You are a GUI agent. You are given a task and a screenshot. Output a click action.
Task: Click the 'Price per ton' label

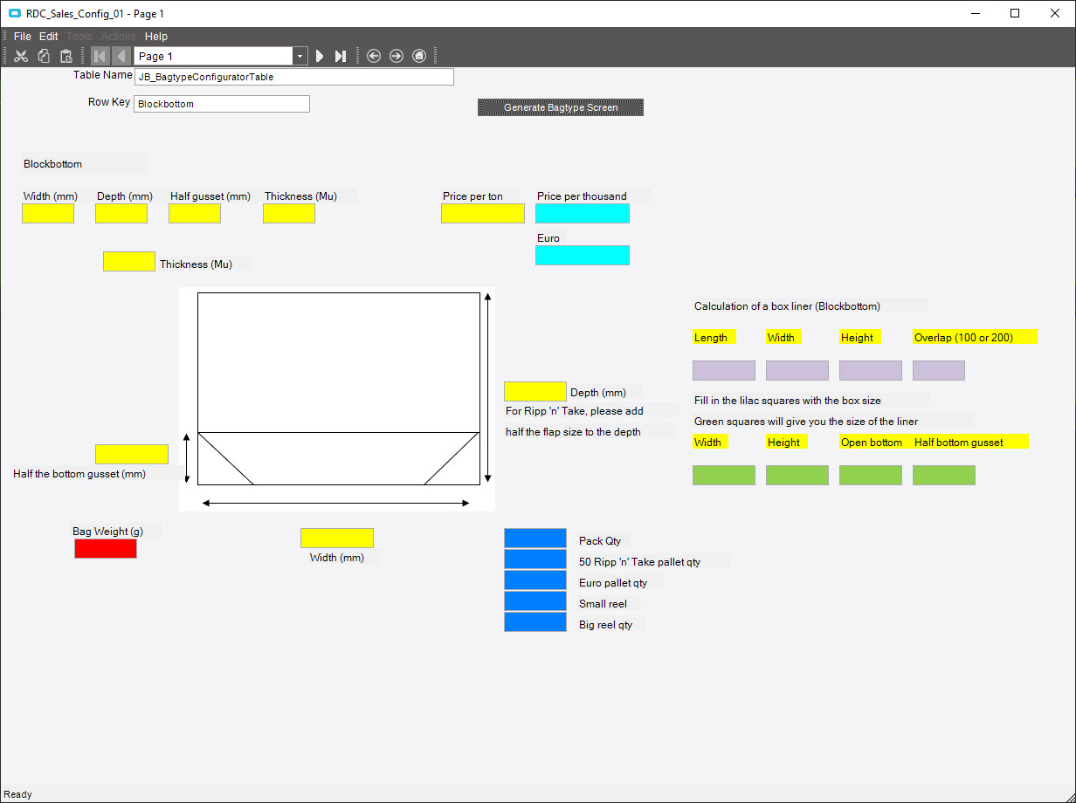tap(472, 196)
